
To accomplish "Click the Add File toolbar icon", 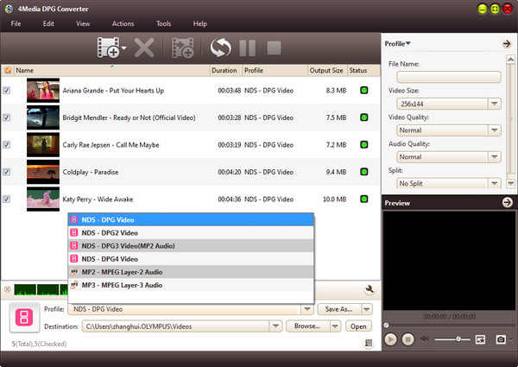I will tap(109, 47).
